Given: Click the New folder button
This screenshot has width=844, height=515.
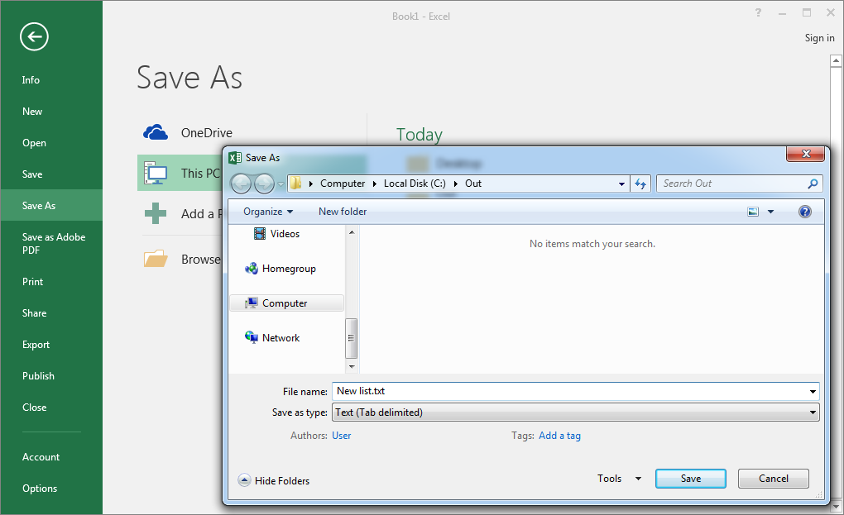Looking at the screenshot, I should point(343,212).
